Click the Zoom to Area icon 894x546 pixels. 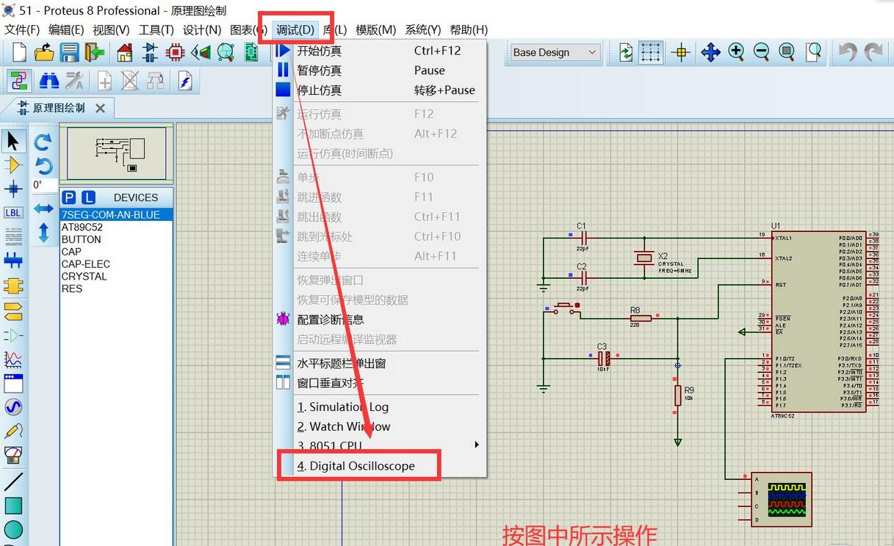(x=813, y=52)
